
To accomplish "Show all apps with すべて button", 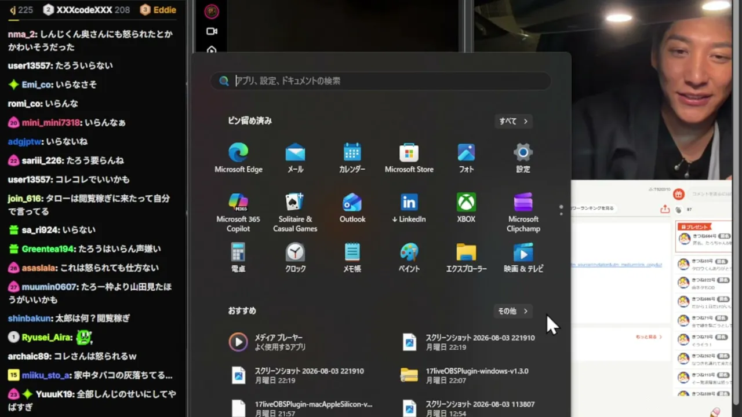I will click(514, 121).
